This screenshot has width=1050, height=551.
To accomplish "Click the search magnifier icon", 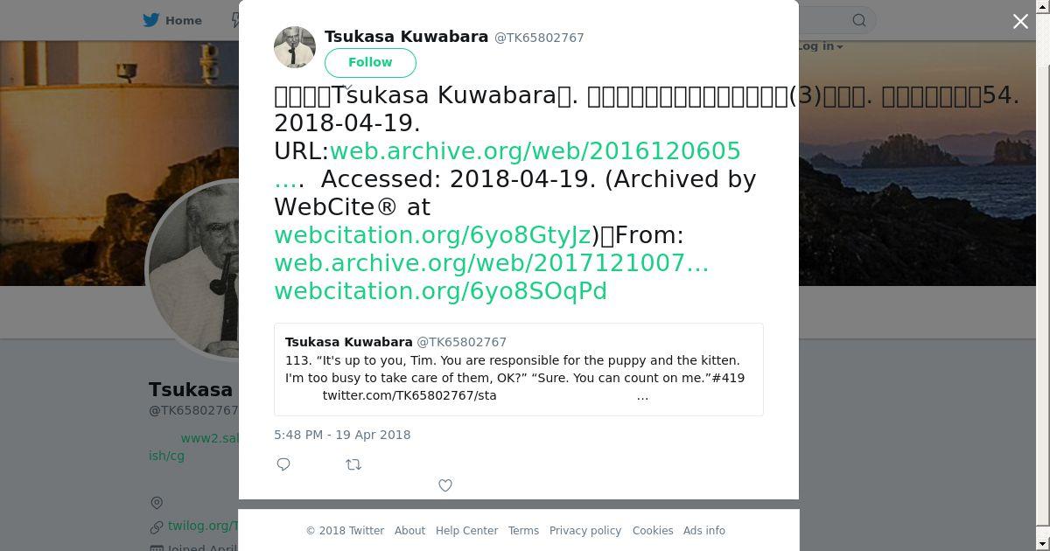I will click(x=859, y=20).
